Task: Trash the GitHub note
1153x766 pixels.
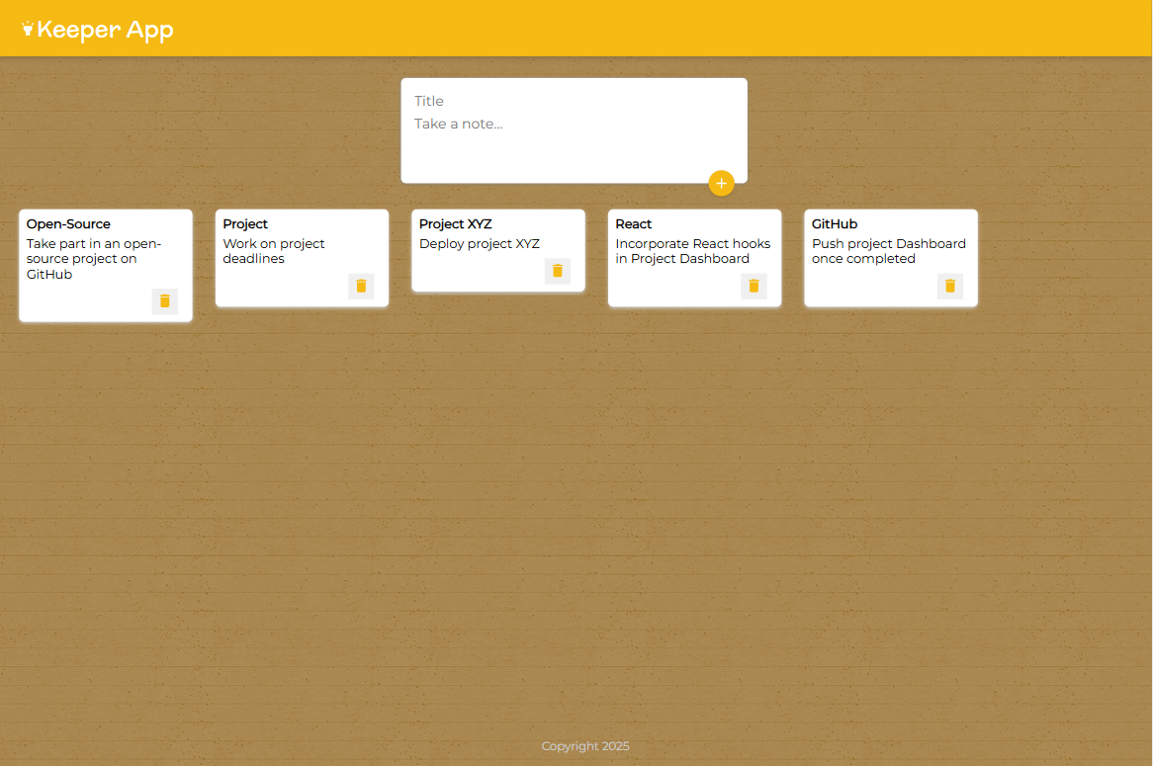Action: (950, 287)
